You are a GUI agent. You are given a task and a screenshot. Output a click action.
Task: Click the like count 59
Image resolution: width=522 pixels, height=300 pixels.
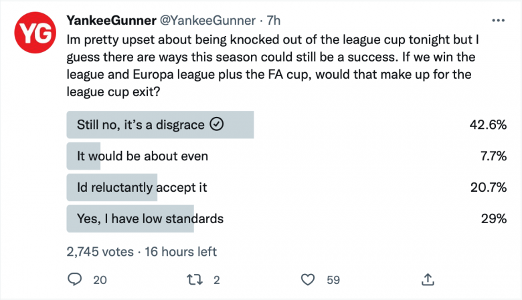point(333,280)
